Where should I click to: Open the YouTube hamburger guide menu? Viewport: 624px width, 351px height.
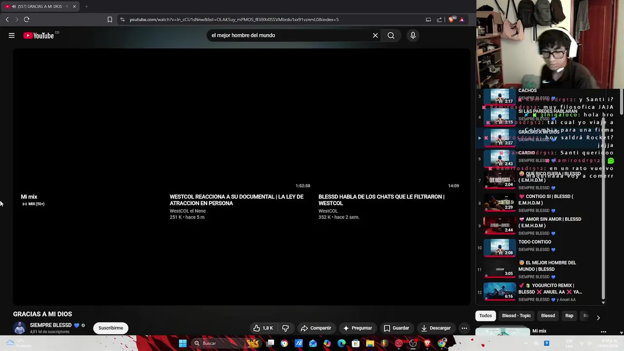point(12,36)
